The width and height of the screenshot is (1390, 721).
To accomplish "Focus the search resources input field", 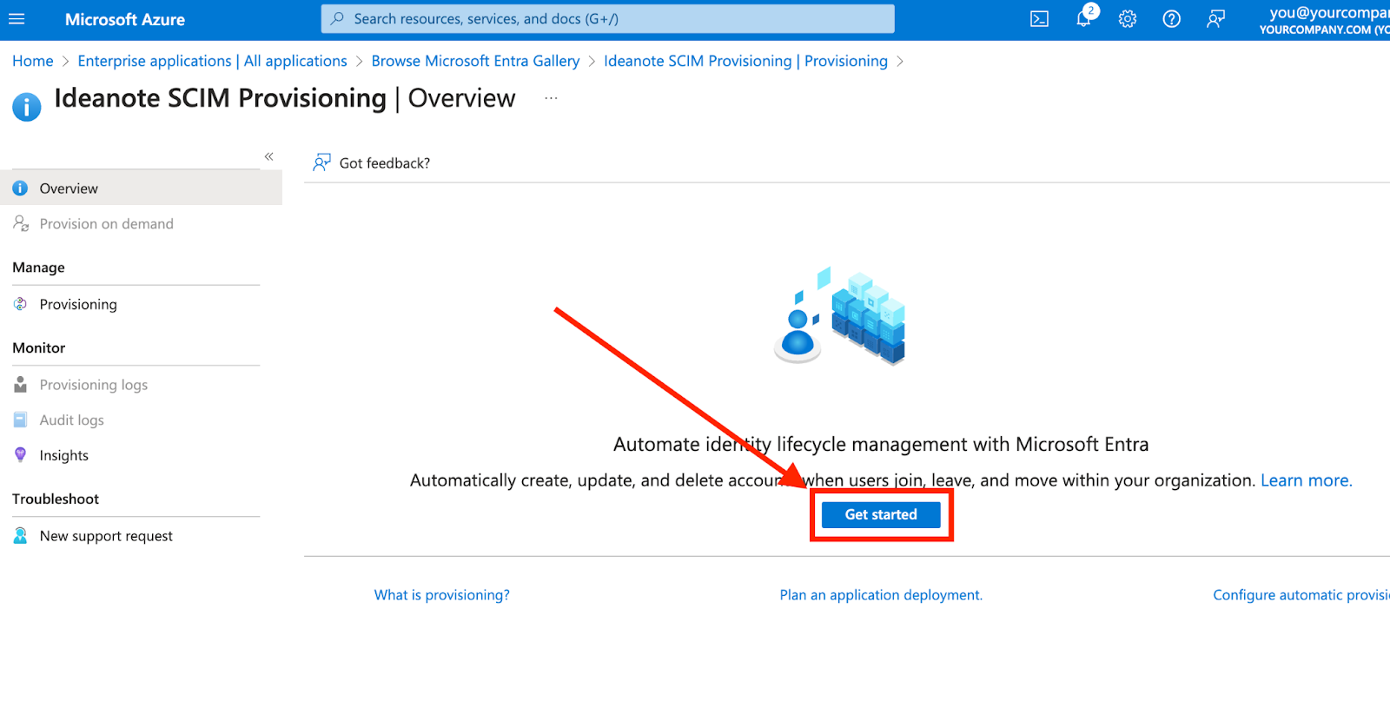I will pos(607,18).
